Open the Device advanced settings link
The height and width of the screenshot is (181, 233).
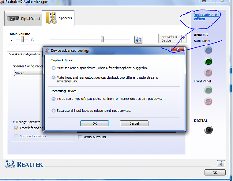point(206,17)
